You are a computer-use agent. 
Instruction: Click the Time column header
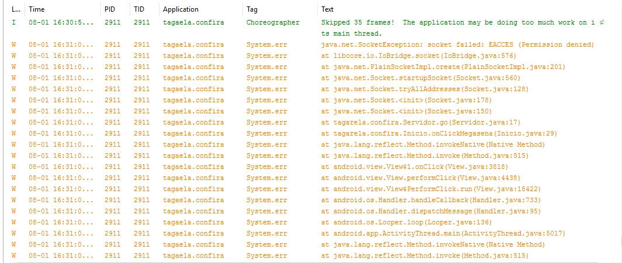pos(36,9)
